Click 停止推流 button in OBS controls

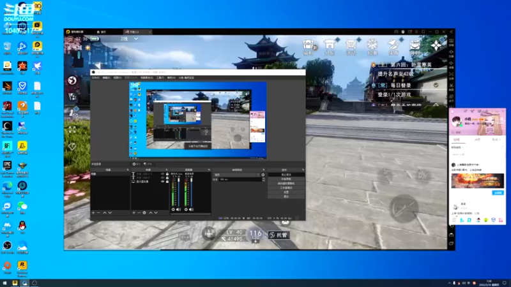click(286, 175)
